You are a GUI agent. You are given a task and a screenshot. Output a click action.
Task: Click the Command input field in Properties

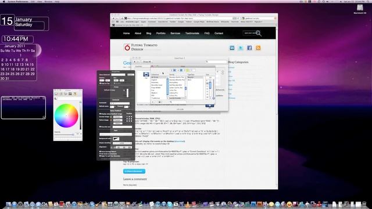(x=120, y=103)
